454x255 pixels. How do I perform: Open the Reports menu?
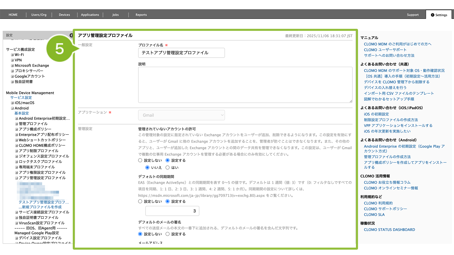(x=141, y=15)
